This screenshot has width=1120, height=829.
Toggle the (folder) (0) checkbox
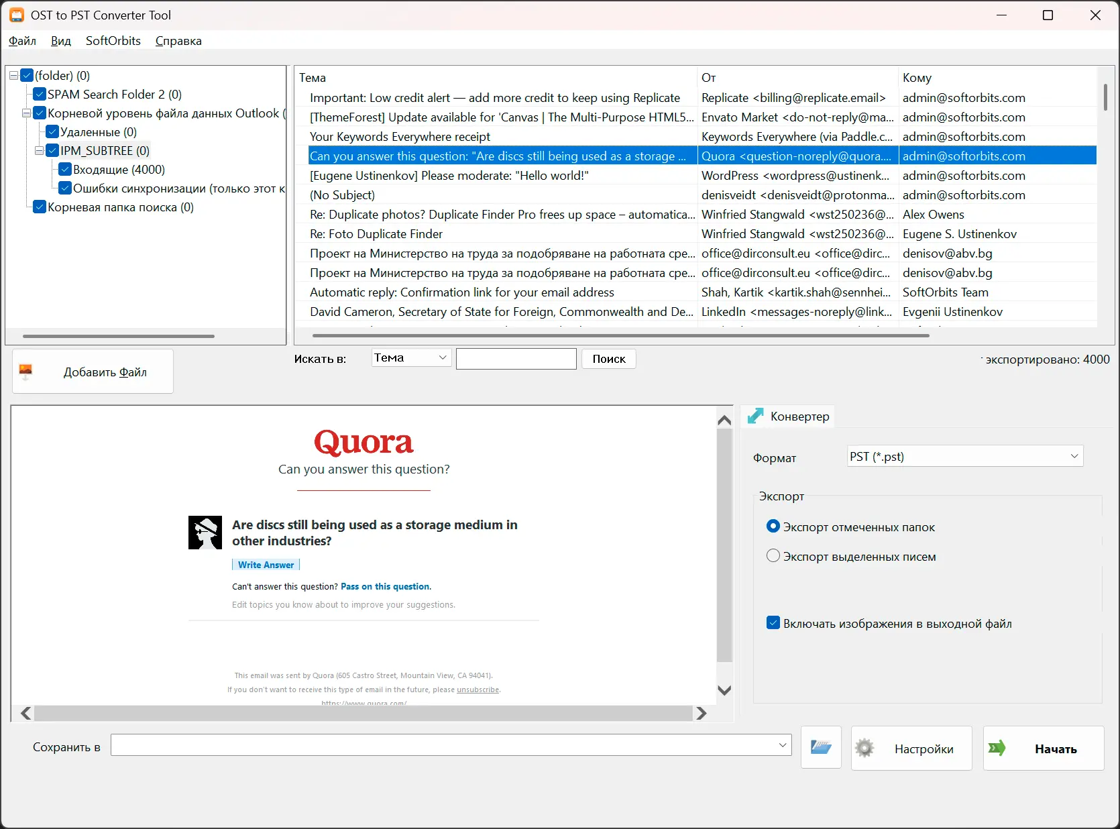click(x=27, y=76)
